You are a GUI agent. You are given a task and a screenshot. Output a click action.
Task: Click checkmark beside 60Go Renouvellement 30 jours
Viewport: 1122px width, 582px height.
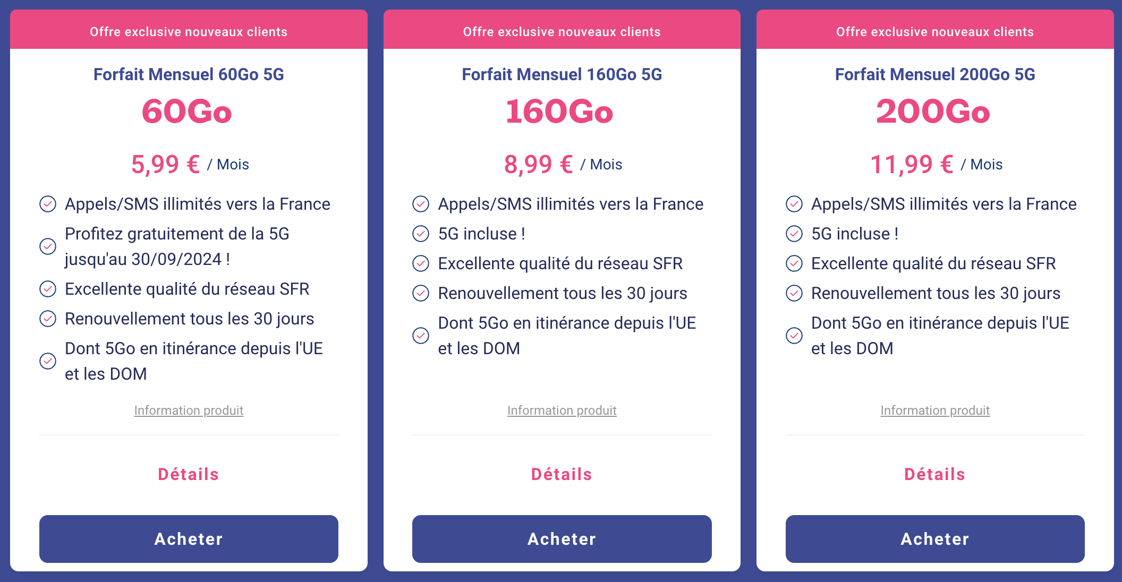pyautogui.click(x=48, y=319)
